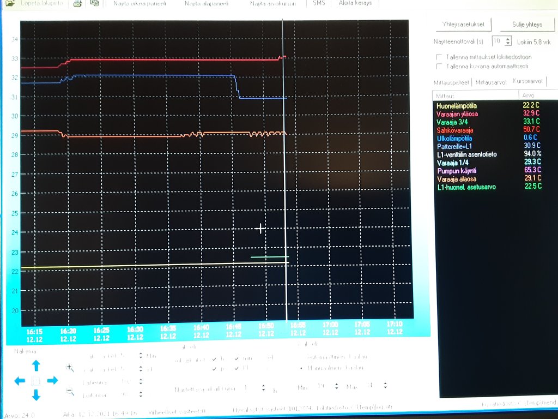558x419 pixels.
Task: Click the zoom out magnifier icon
Action: click(x=70, y=391)
